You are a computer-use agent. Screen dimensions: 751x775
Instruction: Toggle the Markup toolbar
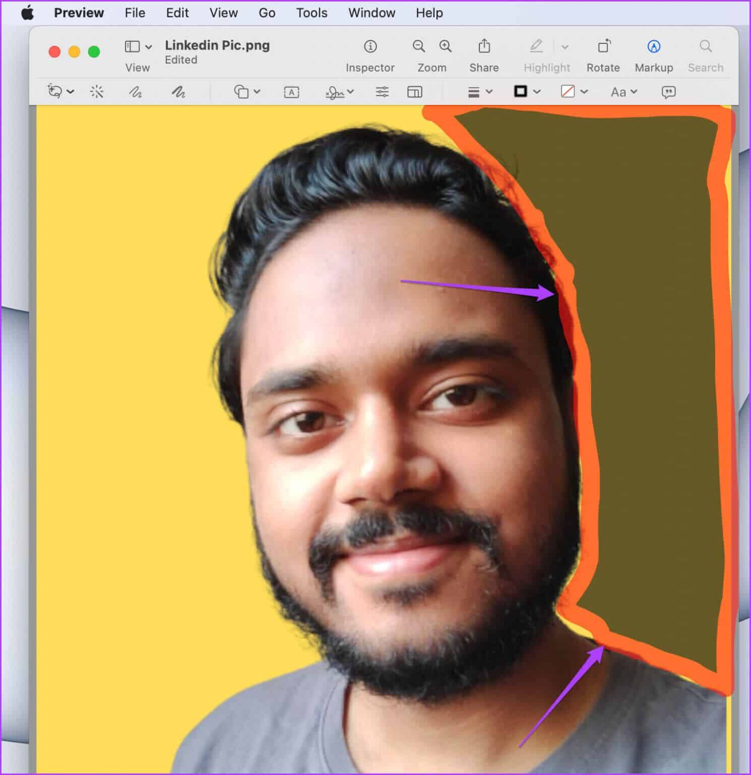click(x=654, y=46)
